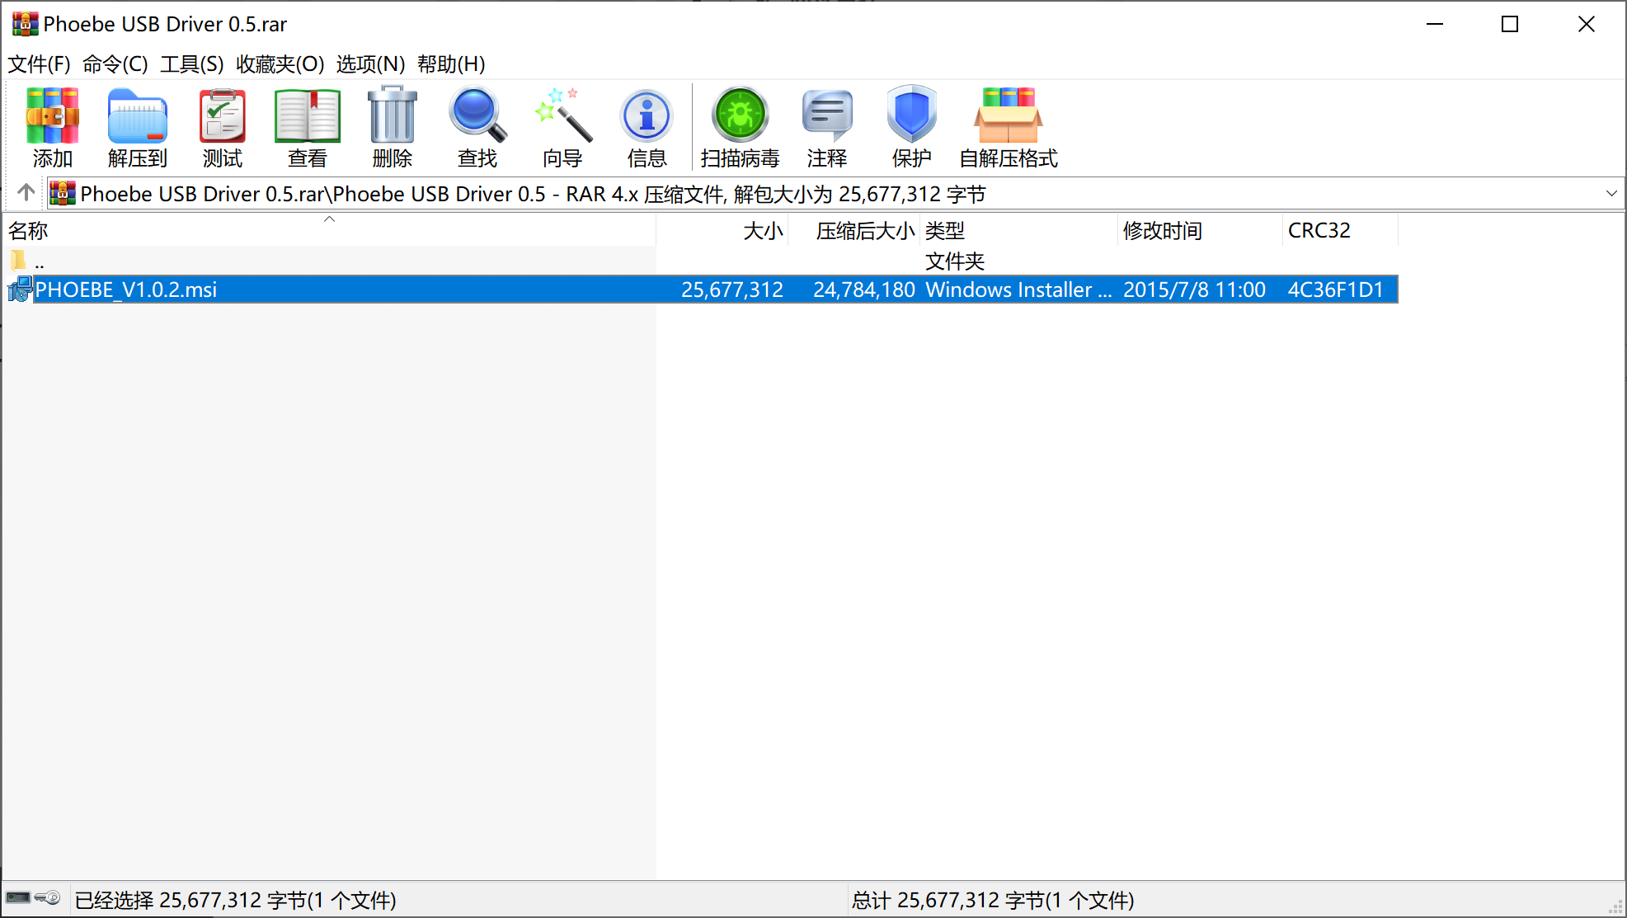This screenshot has width=1627, height=918.
Task: Click the 文件夹 type cell
Action: [x=955, y=261]
